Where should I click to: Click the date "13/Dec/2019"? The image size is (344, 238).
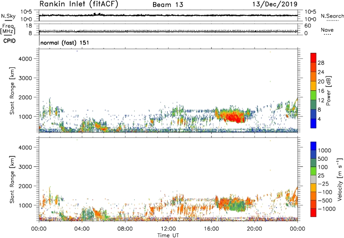[275, 4]
